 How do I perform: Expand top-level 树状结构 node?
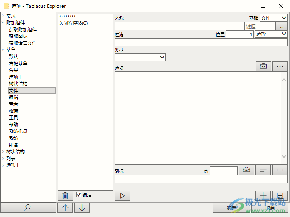[3, 152]
